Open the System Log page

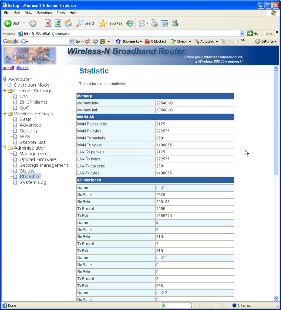pyautogui.click(x=33, y=182)
